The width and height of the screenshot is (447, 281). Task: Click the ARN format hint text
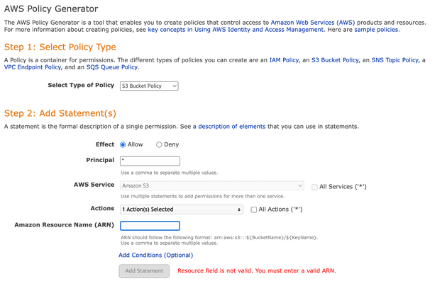coord(219,238)
